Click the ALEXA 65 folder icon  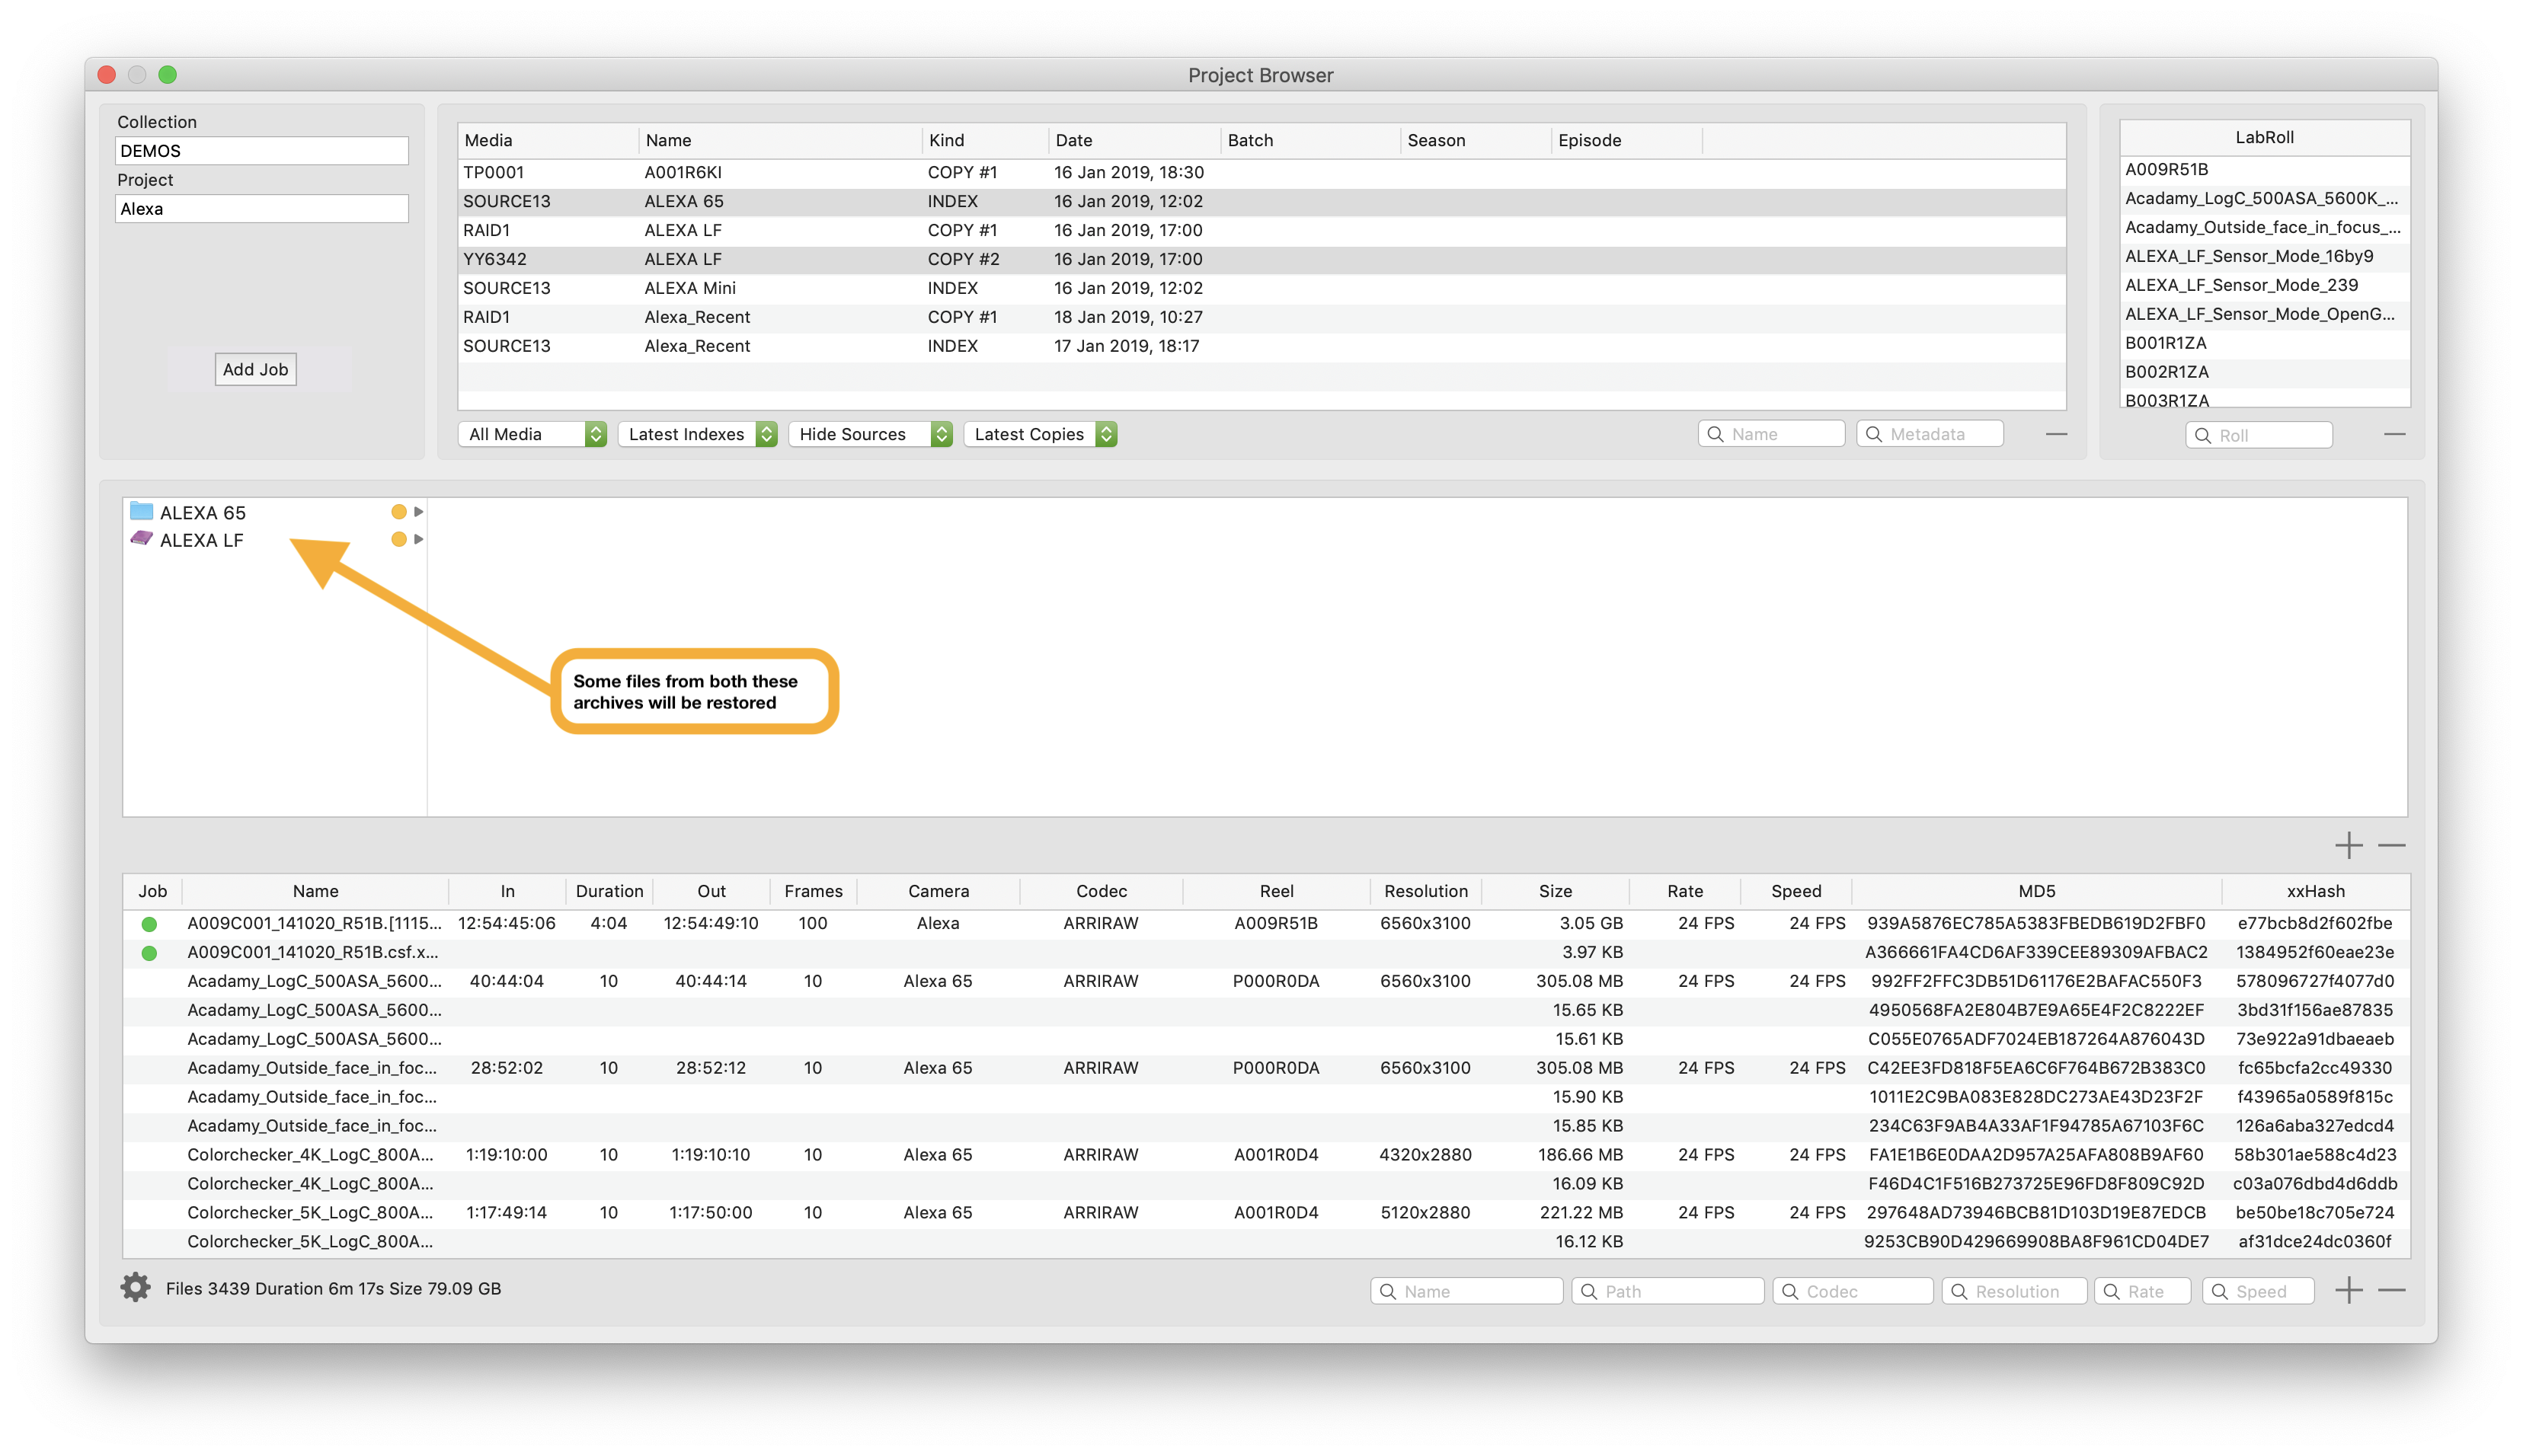click(141, 512)
